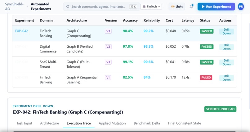
Task: Click the bank icon in FinTech selector
Action: pyautogui.click(x=144, y=7)
